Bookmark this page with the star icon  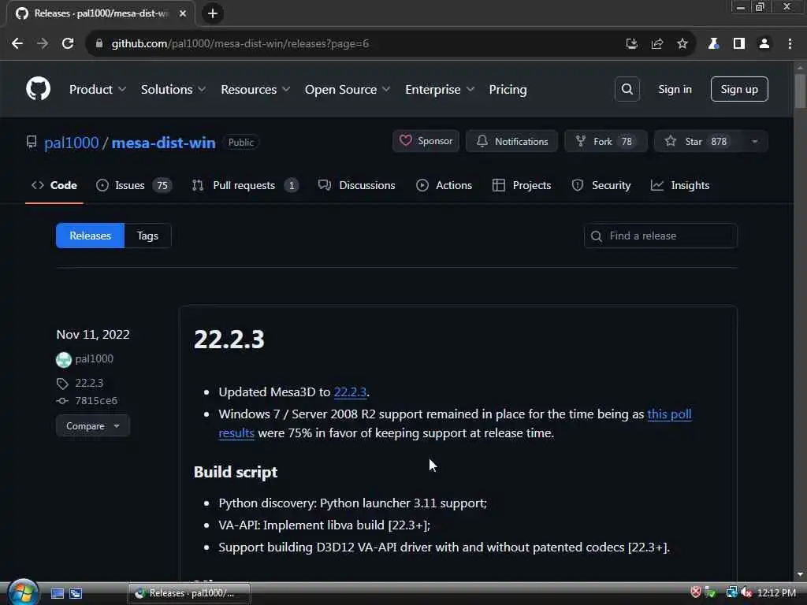pos(682,44)
